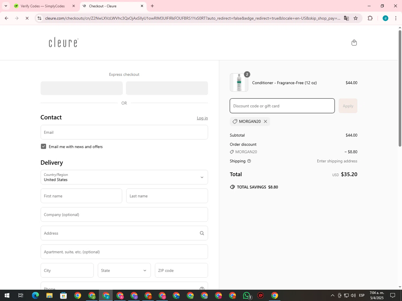Go forward to the next page
The height and width of the screenshot is (301, 402).
point(17,18)
